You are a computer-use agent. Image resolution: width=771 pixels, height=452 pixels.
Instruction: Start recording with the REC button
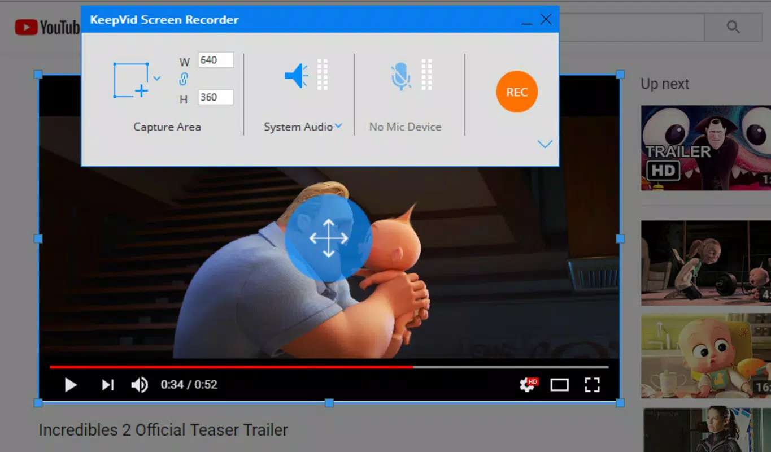[517, 92]
